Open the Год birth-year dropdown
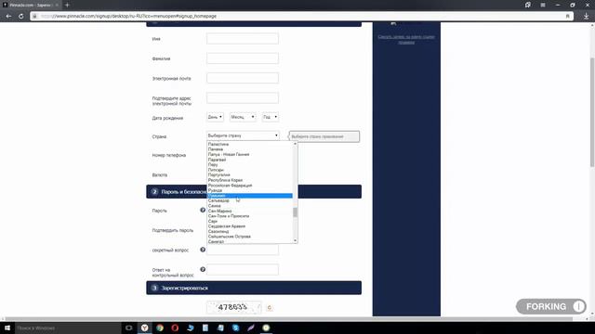Screen dimensions: 595x334 (271, 118)
